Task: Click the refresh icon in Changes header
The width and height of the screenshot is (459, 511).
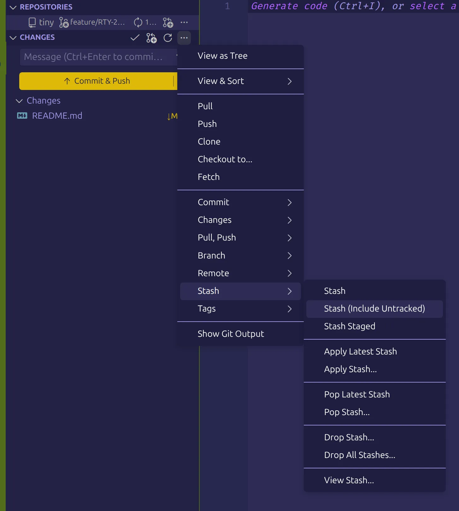Action: 168,38
